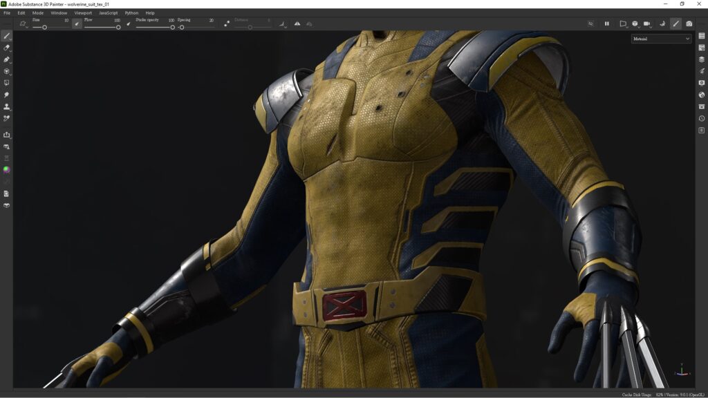Screen dimensions: 708x398
Task: Pause the viewport engine rendering
Action: [x=607, y=23]
